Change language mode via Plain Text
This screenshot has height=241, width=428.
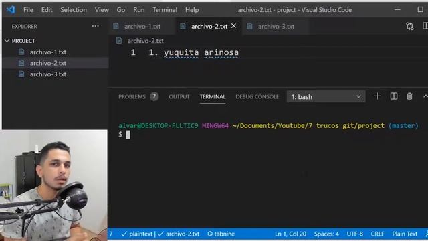(x=405, y=234)
